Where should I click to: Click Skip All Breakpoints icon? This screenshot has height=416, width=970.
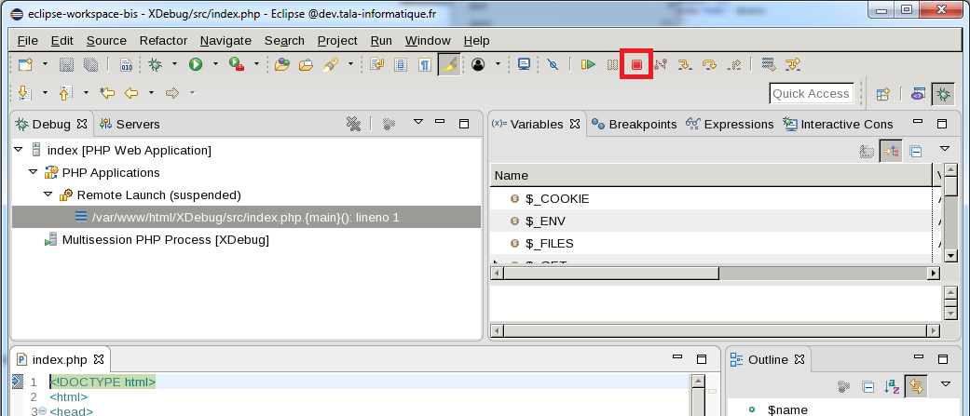[x=553, y=65]
